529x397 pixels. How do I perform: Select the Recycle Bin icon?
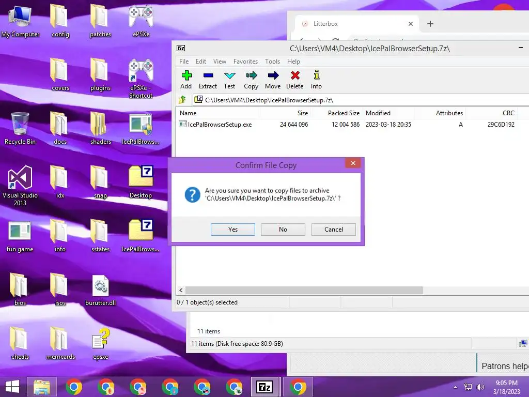[x=20, y=129]
